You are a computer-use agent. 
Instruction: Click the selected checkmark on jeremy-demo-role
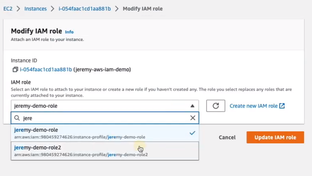192,133
